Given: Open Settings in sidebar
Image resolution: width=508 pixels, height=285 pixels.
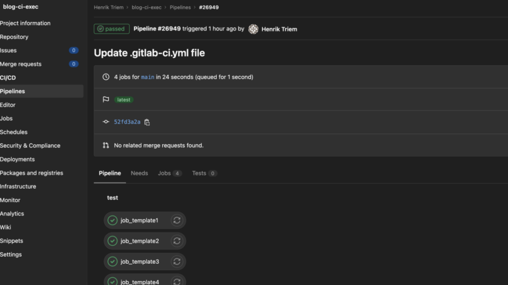Looking at the screenshot, I should point(11,254).
